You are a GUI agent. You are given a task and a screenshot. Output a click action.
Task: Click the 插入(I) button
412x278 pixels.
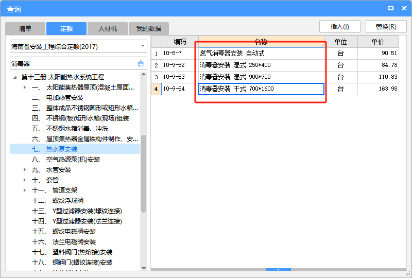pos(340,27)
